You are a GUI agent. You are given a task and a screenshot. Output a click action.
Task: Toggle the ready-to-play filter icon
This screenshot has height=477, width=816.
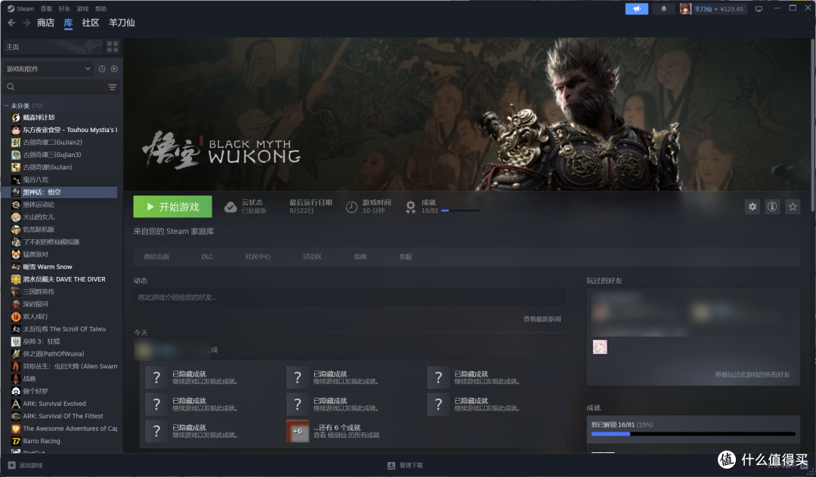114,69
